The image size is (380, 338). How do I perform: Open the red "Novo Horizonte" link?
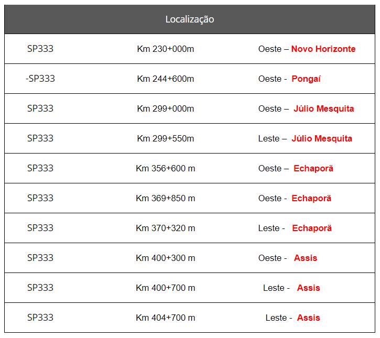pos(323,49)
